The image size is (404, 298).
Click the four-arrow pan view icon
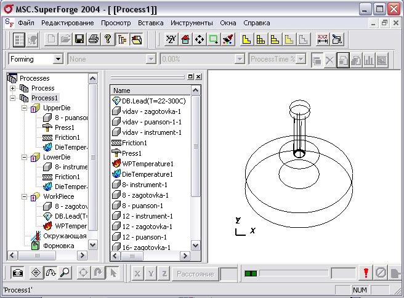coord(200,39)
